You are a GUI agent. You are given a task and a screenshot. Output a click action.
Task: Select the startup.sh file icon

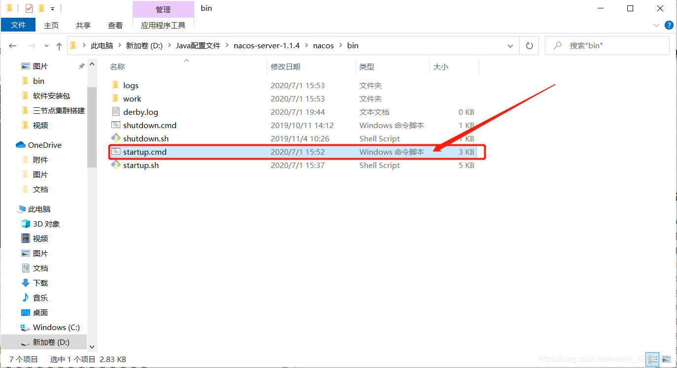click(x=115, y=165)
